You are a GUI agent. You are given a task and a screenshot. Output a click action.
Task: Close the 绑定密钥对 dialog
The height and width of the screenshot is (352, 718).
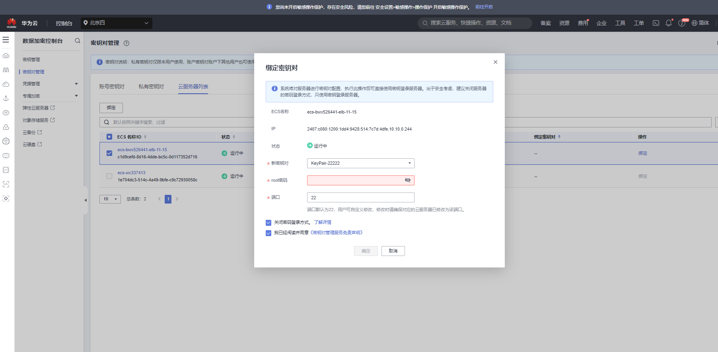496,62
